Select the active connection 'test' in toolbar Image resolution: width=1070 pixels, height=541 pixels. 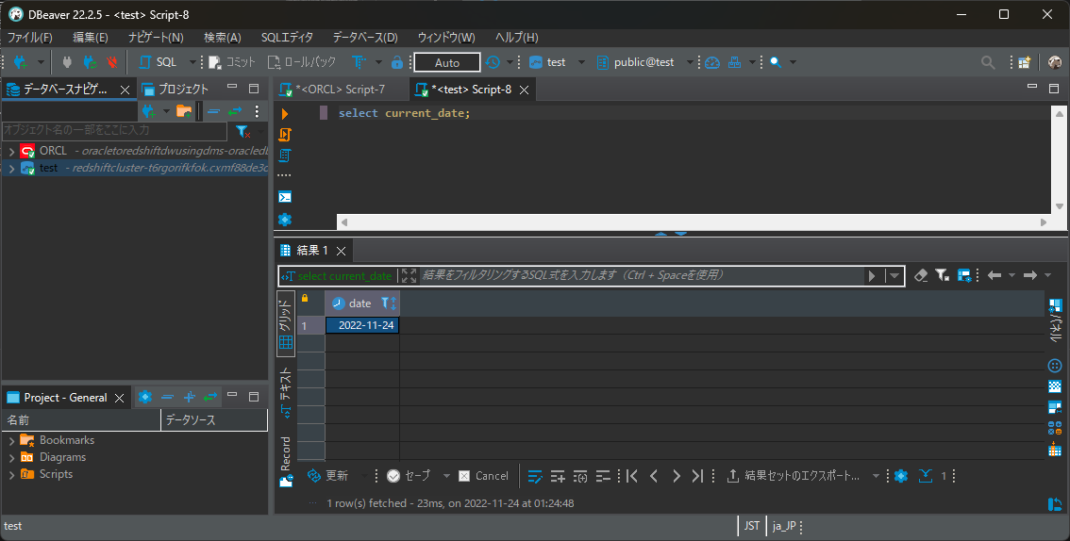click(x=548, y=62)
